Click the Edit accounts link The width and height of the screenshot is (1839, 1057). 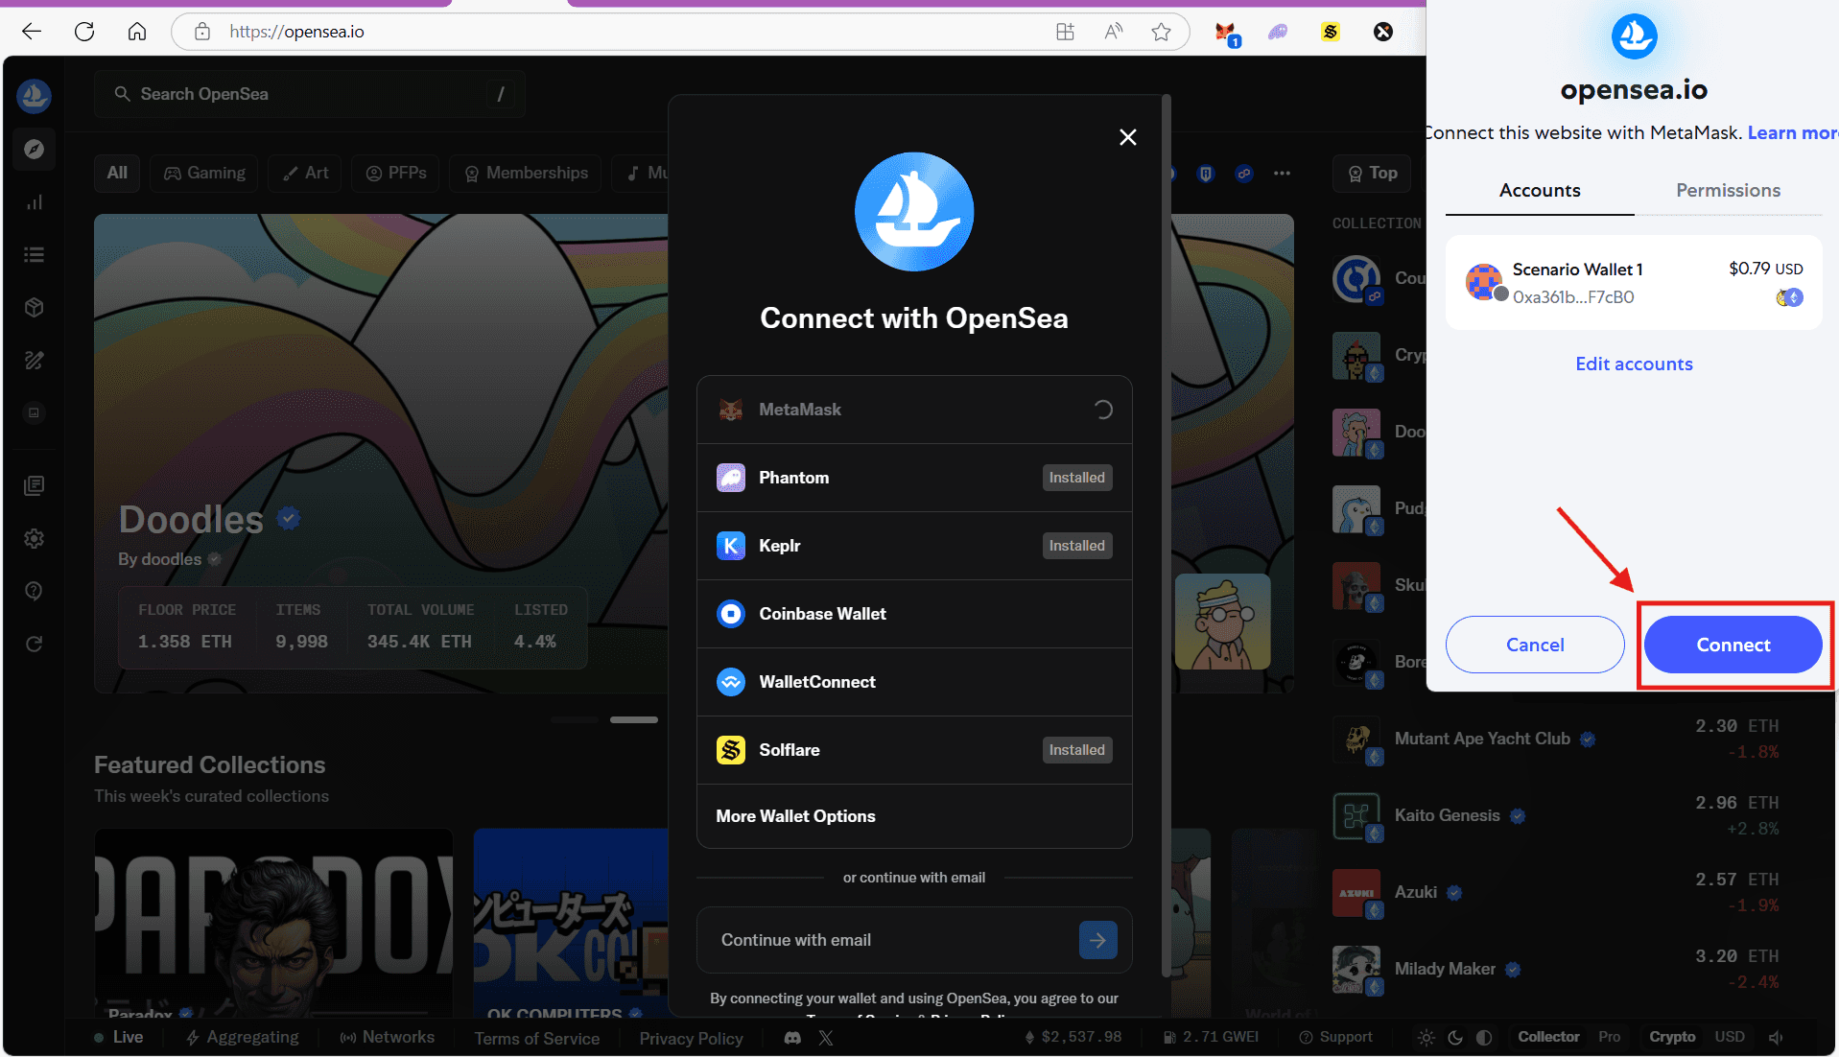[1634, 364]
